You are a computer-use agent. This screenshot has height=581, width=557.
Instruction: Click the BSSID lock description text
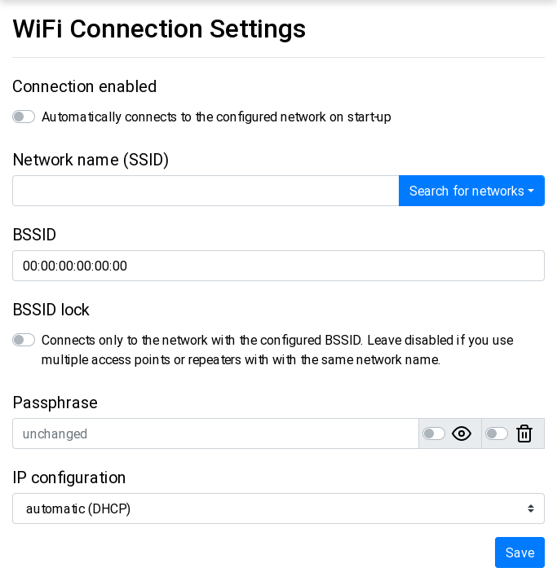click(x=277, y=350)
